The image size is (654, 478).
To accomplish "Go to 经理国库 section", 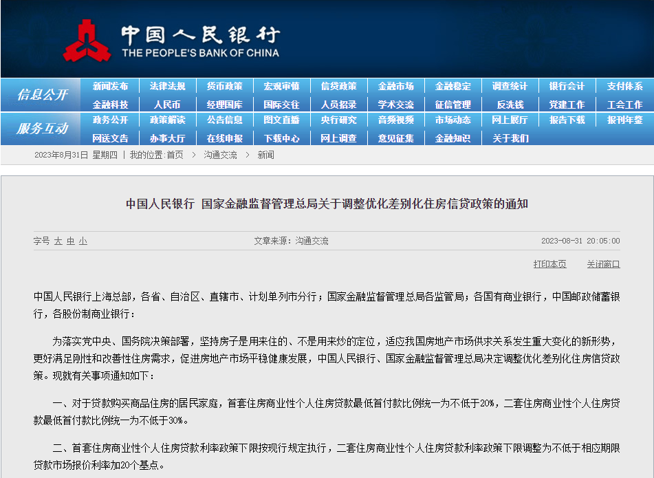I will (224, 105).
